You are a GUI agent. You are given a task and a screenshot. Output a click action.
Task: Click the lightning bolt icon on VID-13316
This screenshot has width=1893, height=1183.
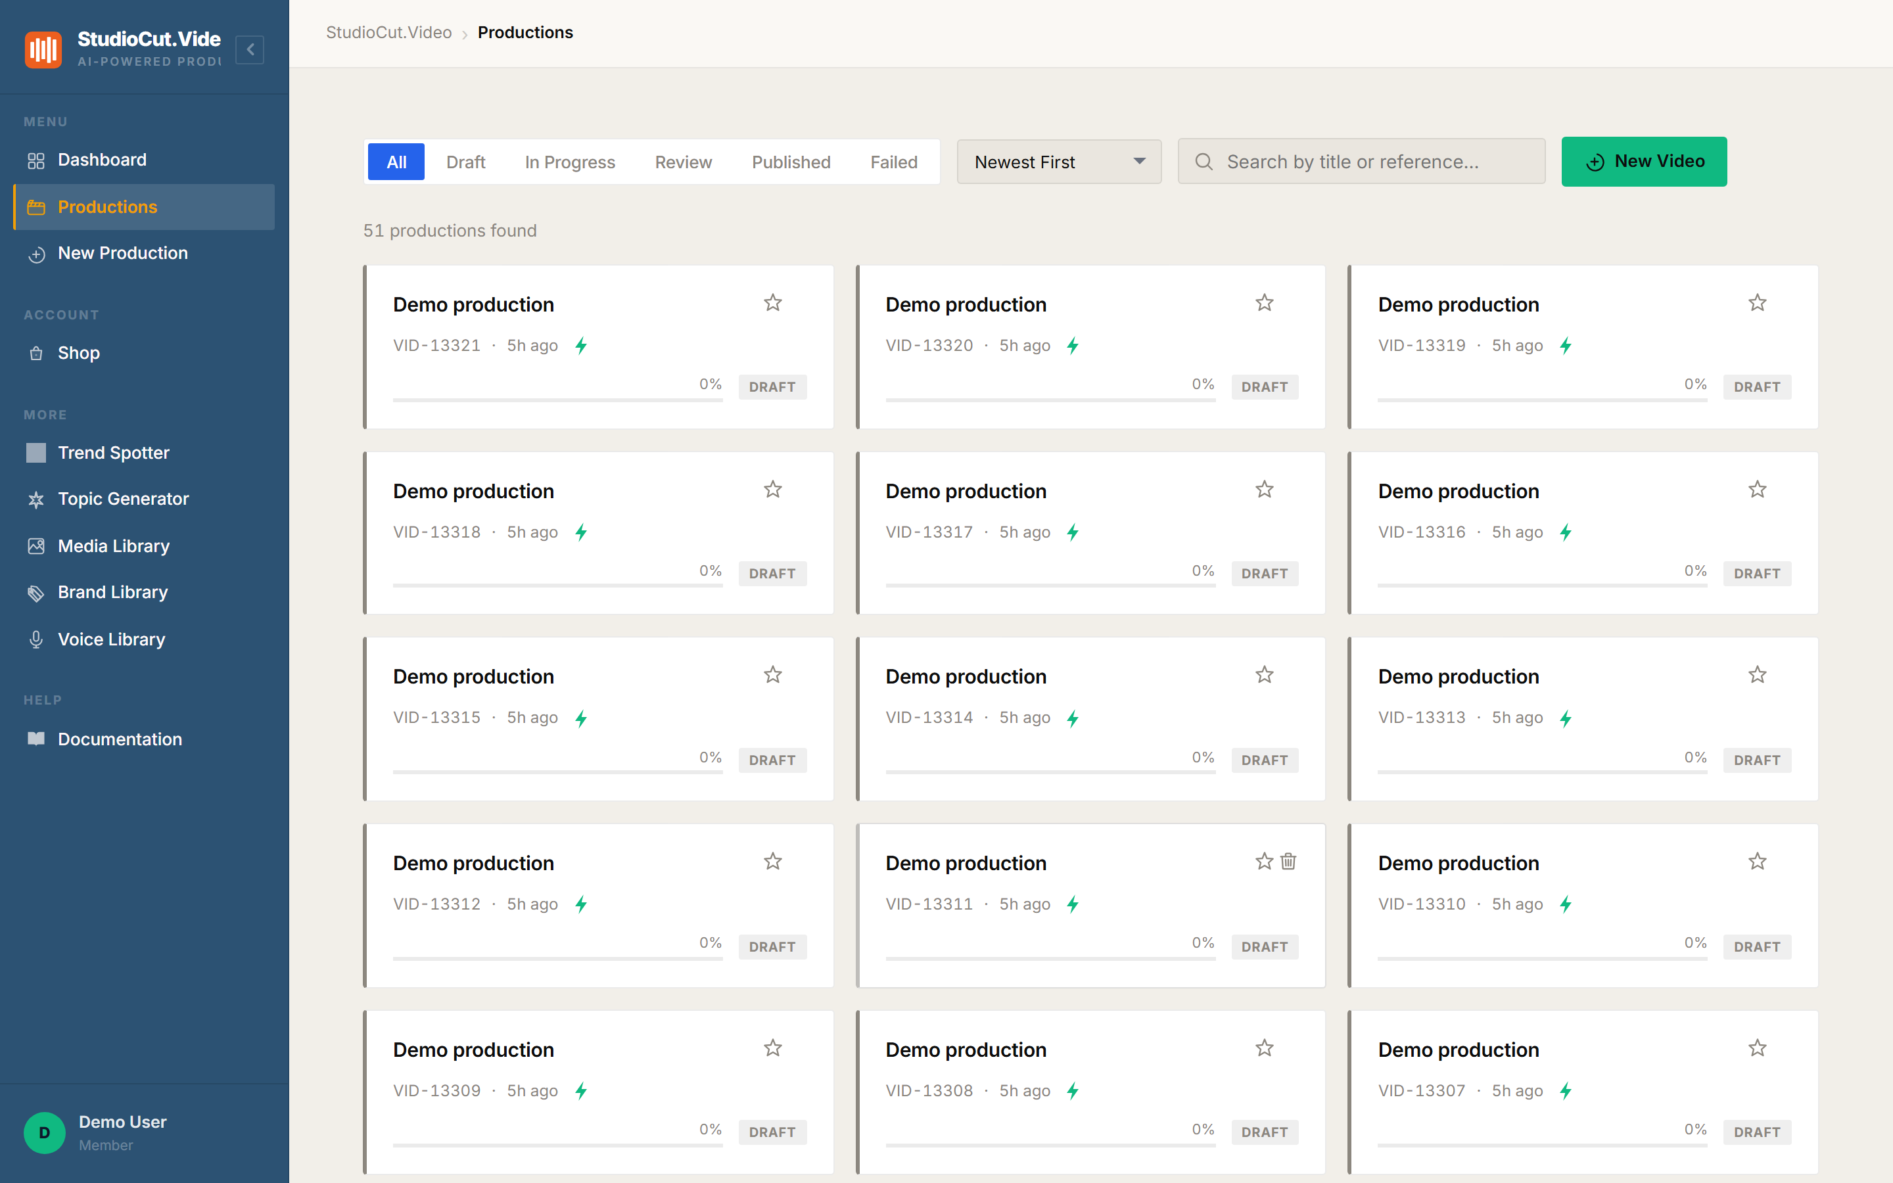(x=1566, y=533)
